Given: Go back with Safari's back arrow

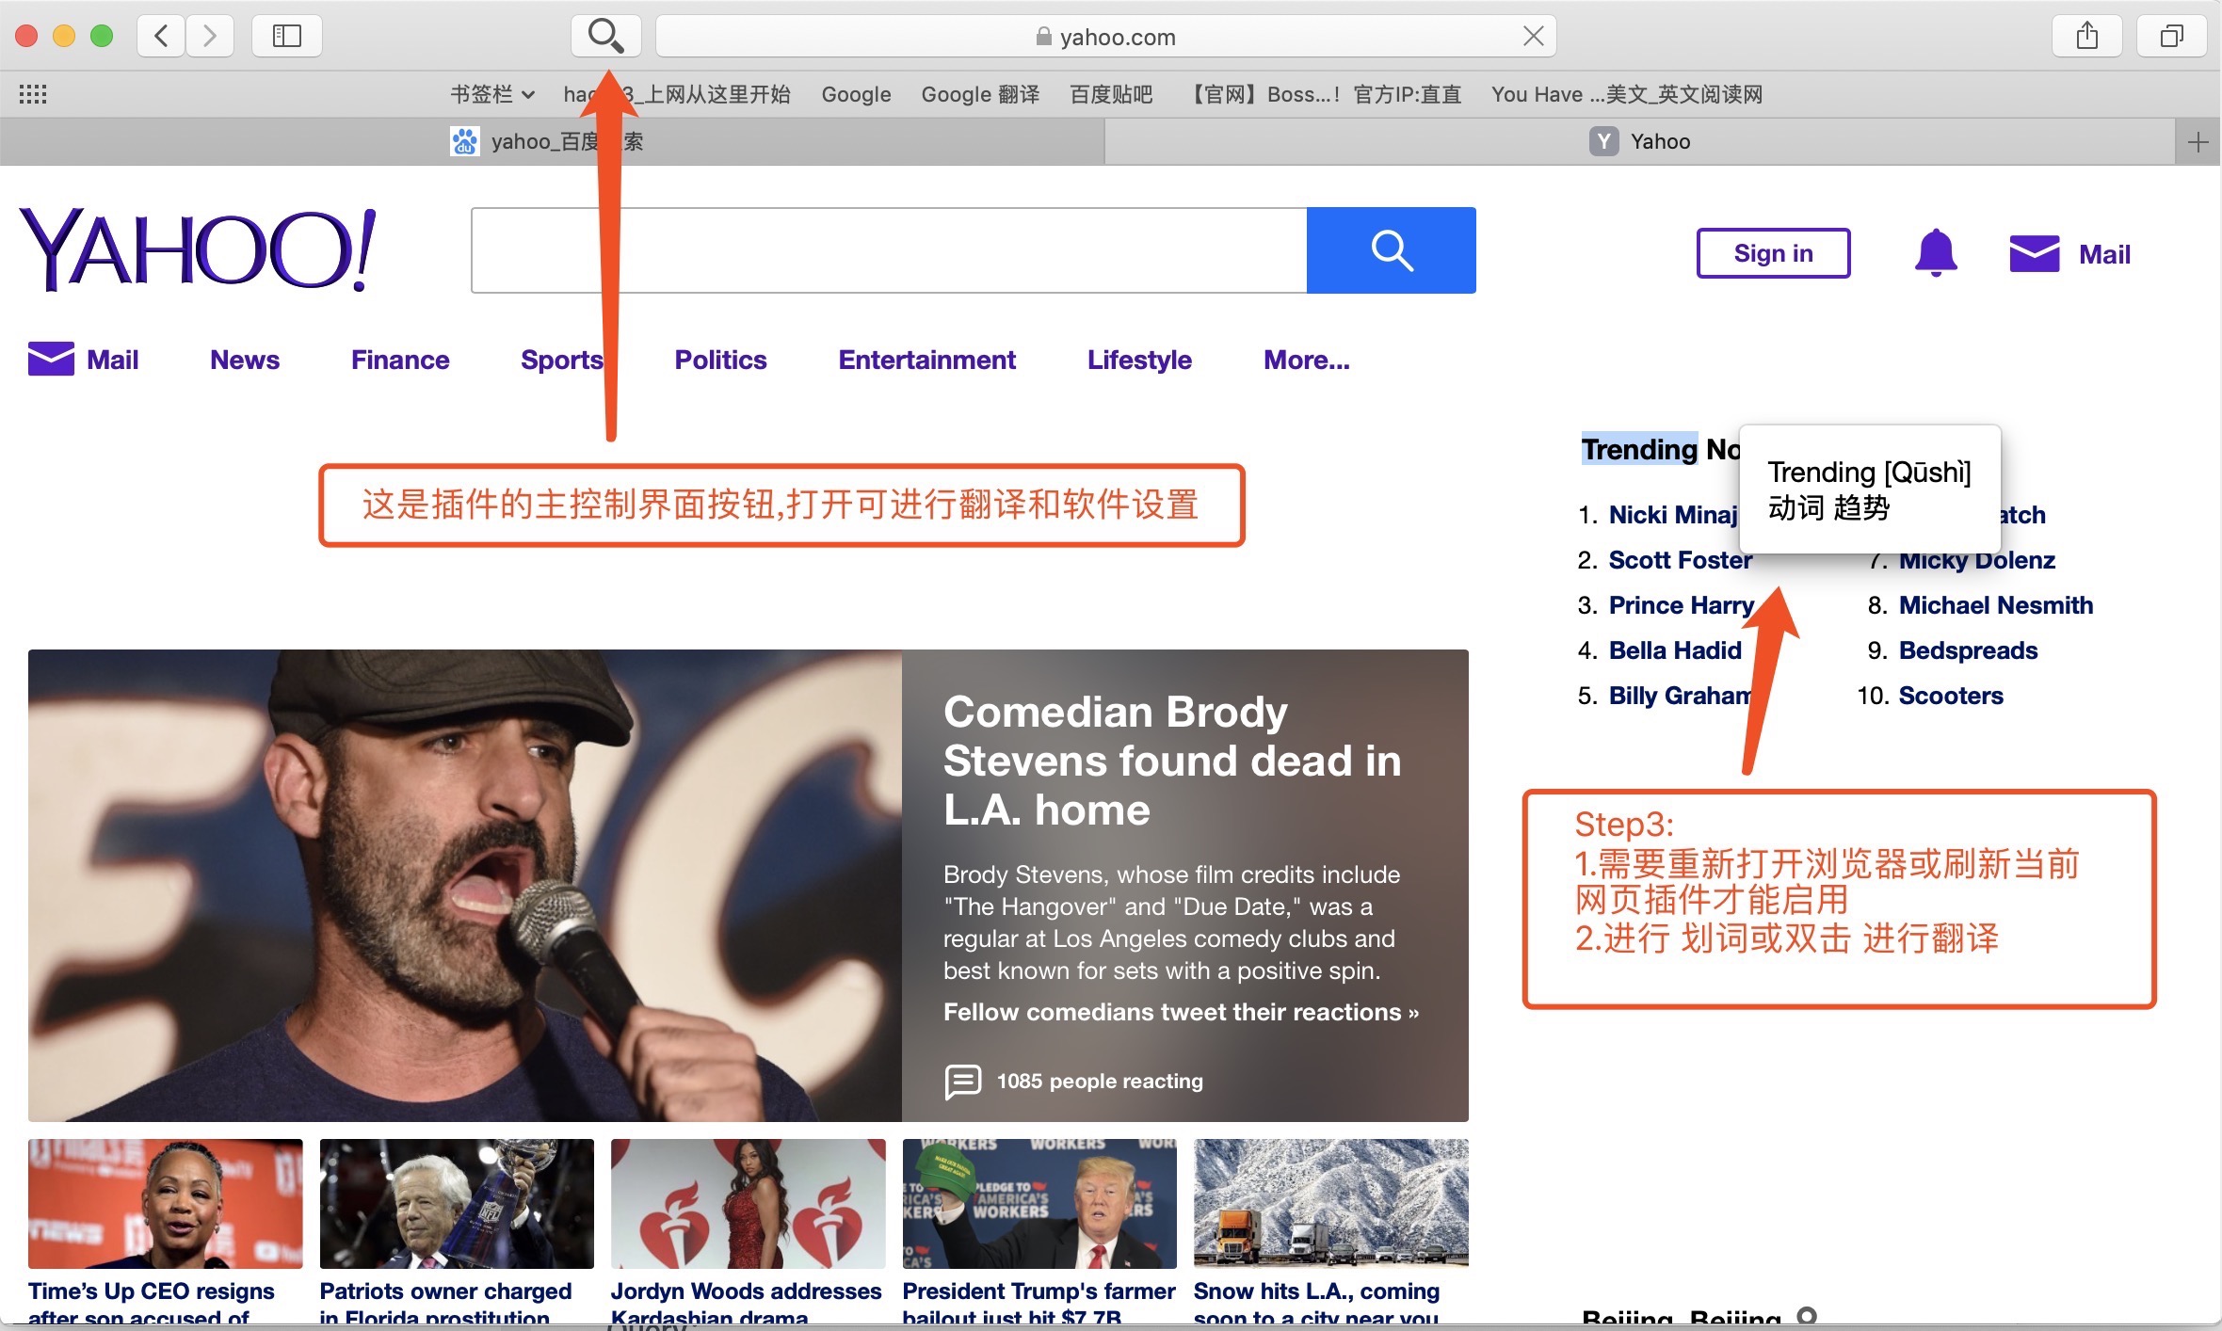Looking at the screenshot, I should click(161, 36).
